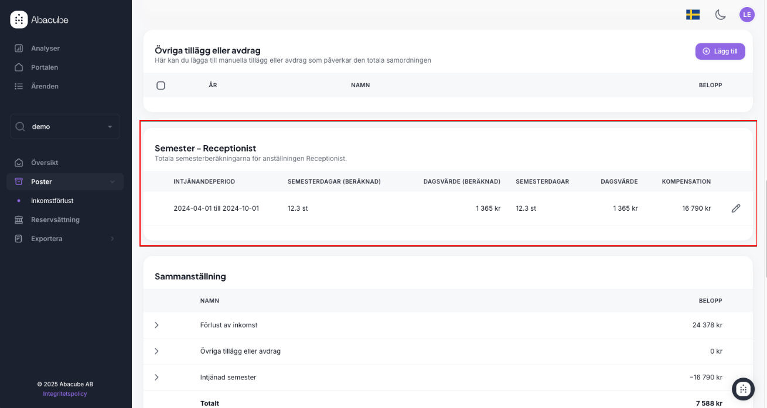Click the Analyser chart icon

[x=19, y=49]
